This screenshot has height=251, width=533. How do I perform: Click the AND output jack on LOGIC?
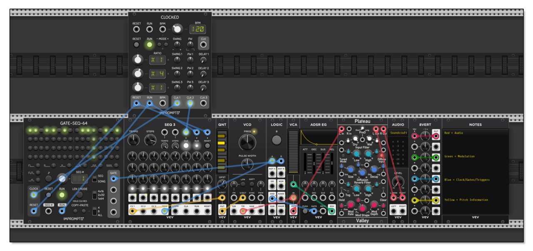272,199
